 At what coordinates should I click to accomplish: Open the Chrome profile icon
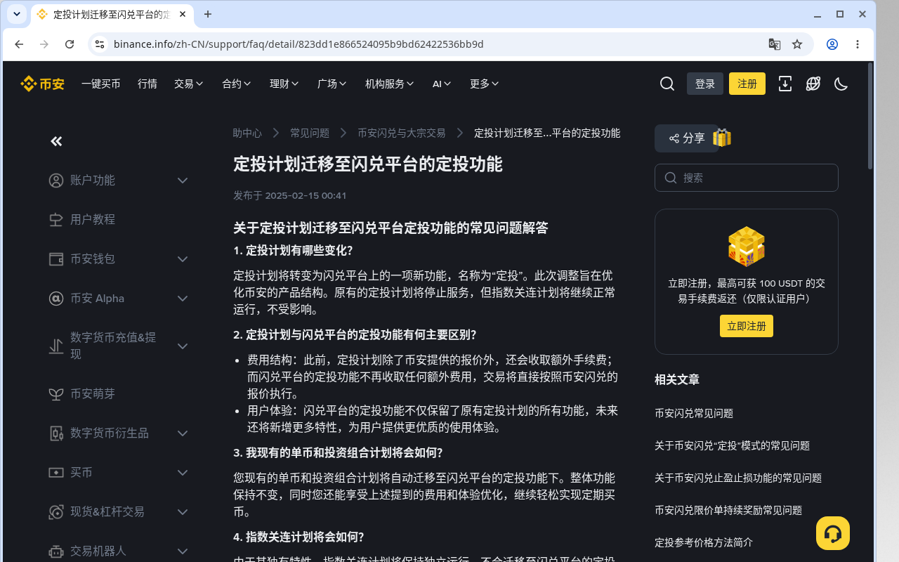[832, 44]
